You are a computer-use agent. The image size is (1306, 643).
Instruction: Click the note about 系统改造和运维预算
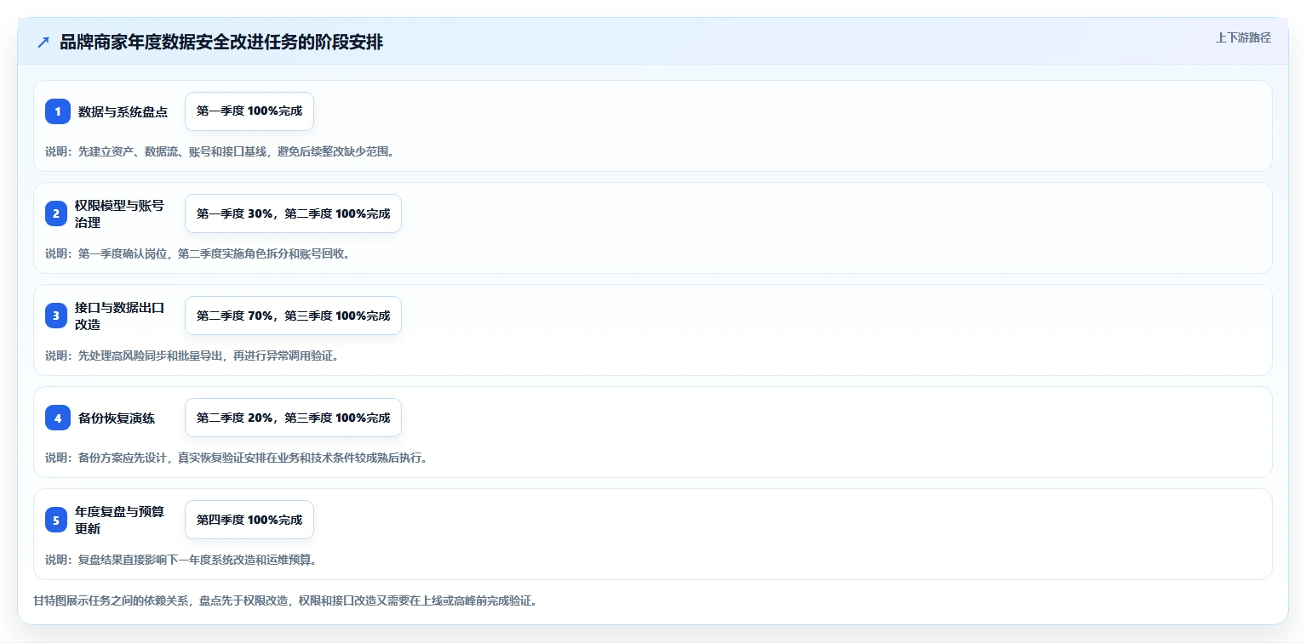[181, 560]
